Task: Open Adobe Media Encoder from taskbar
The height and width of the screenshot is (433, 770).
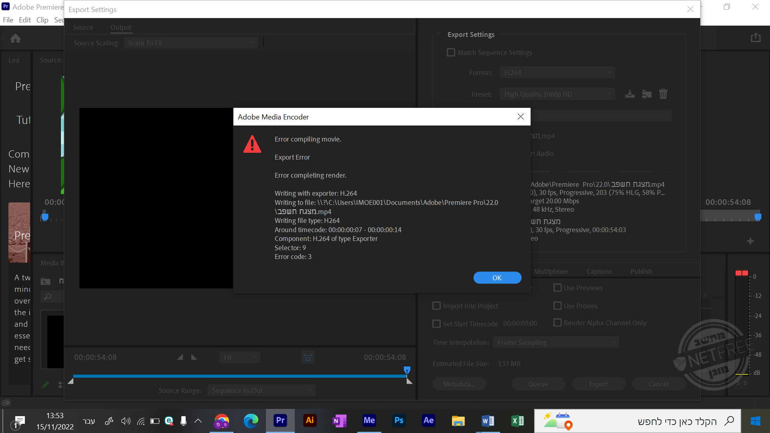Action: coord(369,421)
